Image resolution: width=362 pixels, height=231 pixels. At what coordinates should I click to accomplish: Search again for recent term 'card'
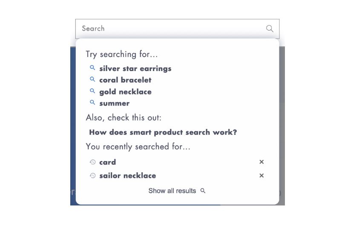point(107,162)
